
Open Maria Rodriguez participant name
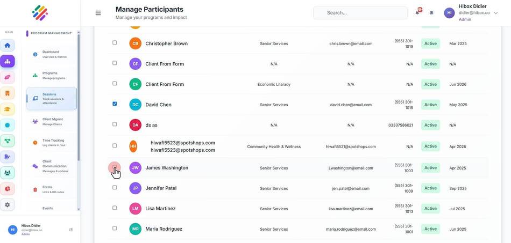164,229
